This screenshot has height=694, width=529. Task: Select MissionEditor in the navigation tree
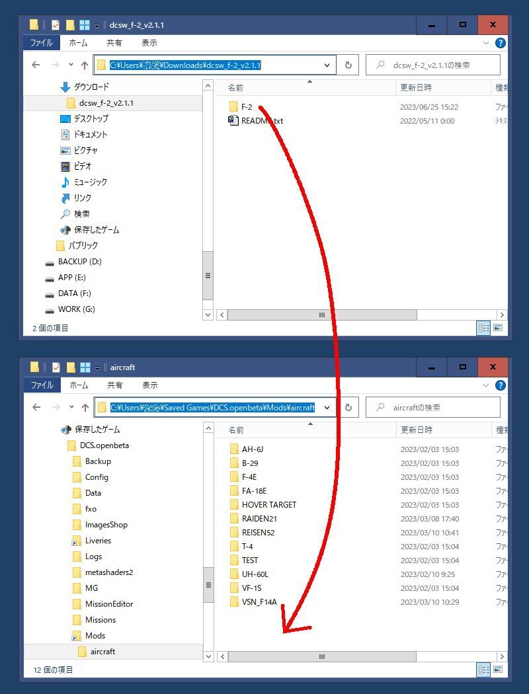109,604
